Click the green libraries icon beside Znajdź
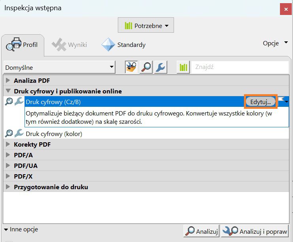293x242 pixels. [x=183, y=67]
